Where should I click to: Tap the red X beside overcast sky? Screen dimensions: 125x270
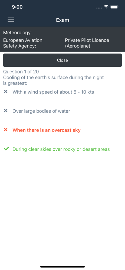pyautogui.click(x=6, y=130)
